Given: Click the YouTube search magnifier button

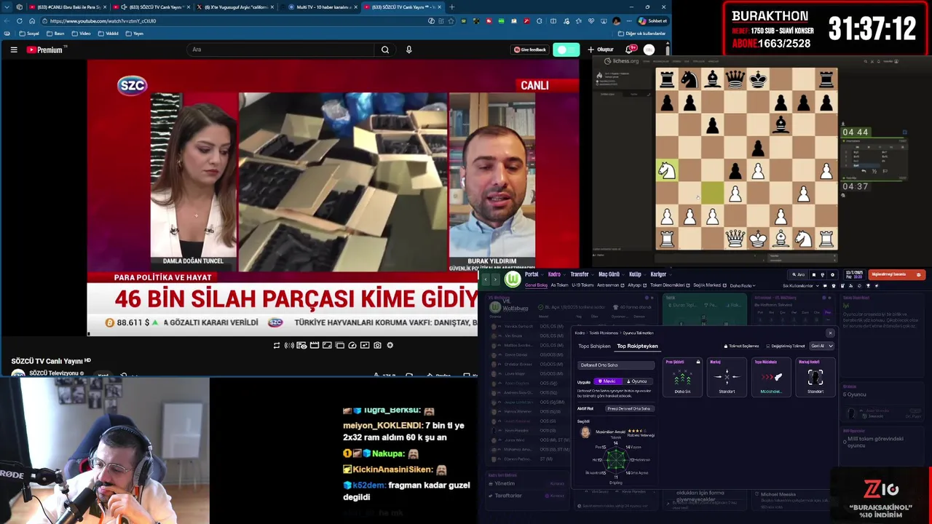Looking at the screenshot, I should (385, 49).
